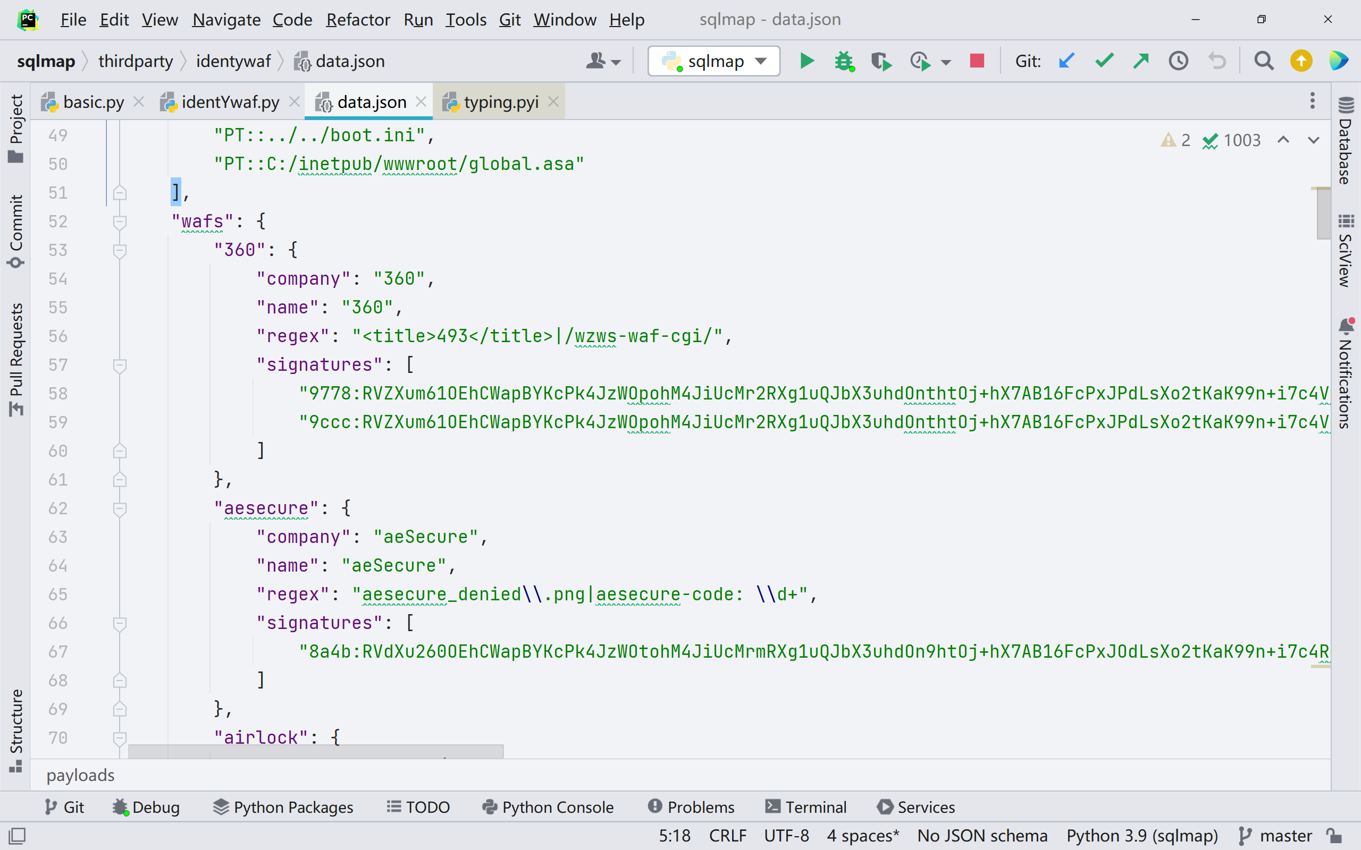Click the inspections warnings widget
The height and width of the screenshot is (850, 1361).
[x=1210, y=140]
